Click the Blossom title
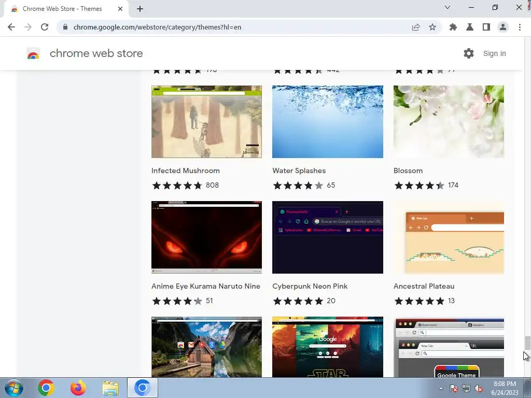 coord(408,170)
